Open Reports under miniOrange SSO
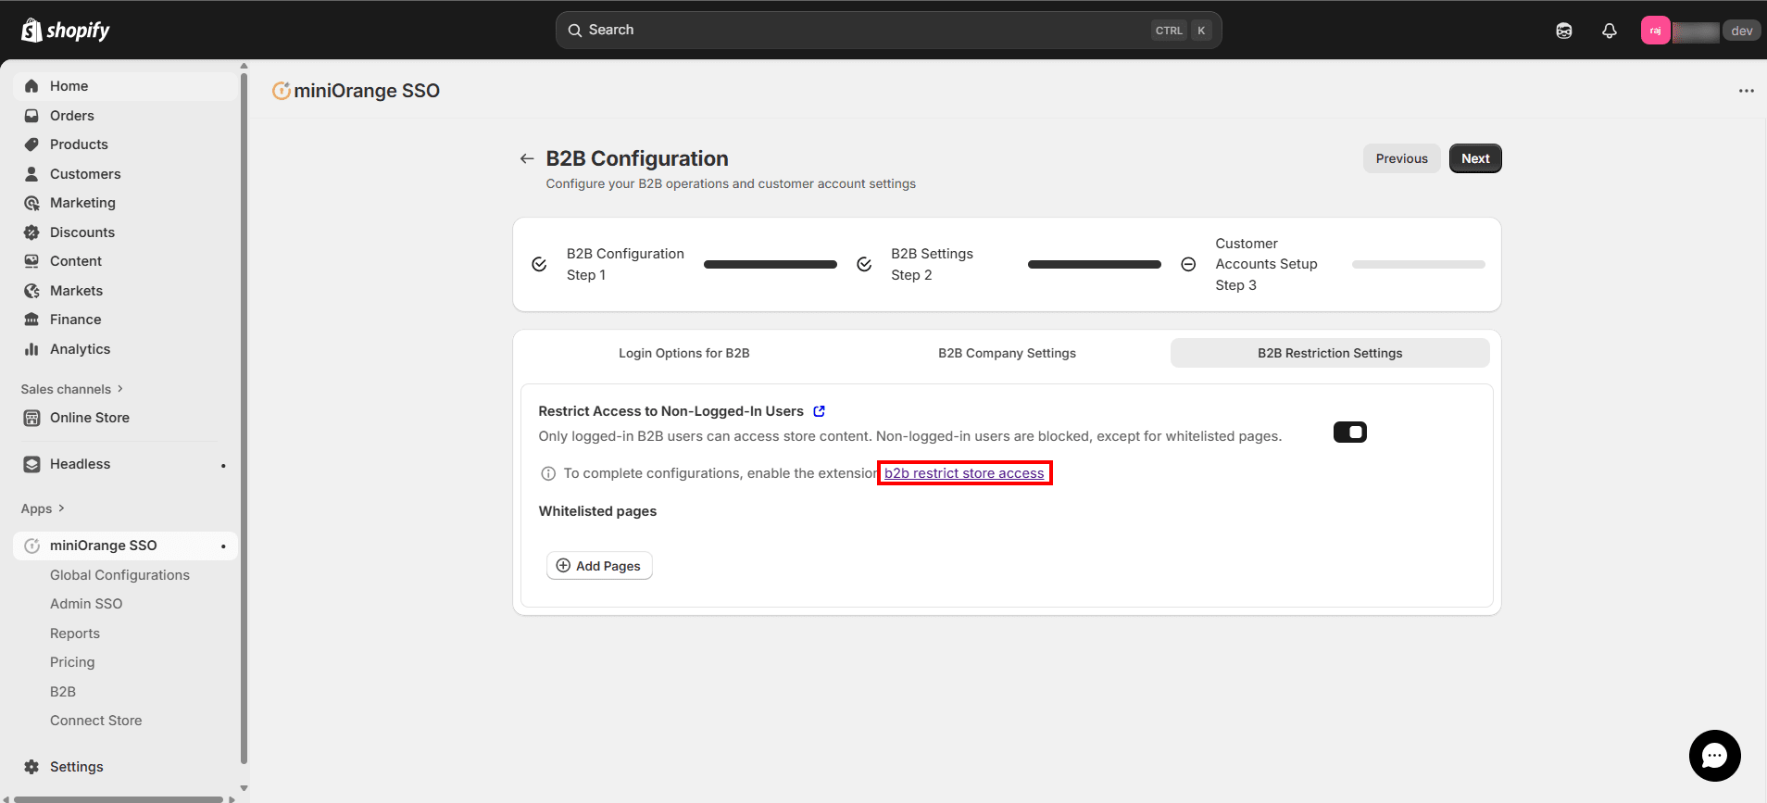Screen dimensions: 1767x803 pos(75,634)
